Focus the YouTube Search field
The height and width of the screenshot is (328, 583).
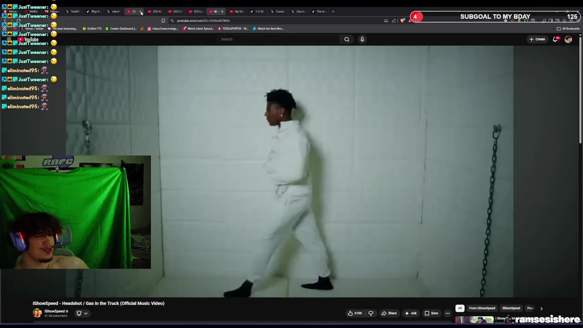[x=279, y=39]
